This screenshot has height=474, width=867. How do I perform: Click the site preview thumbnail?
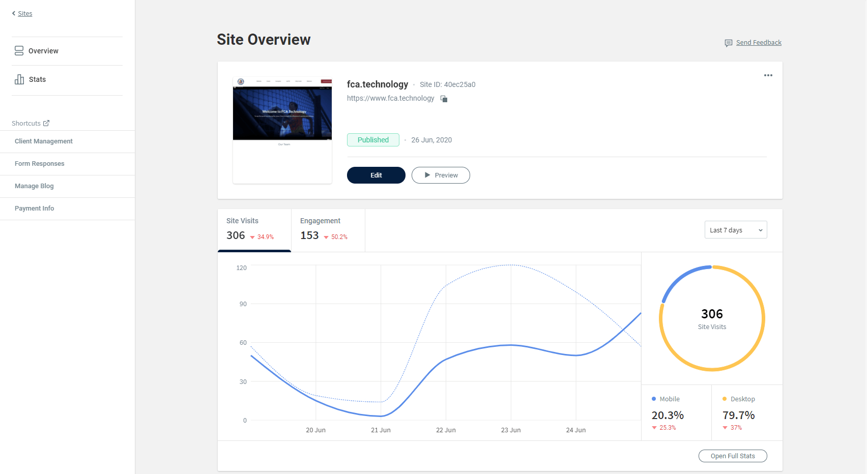click(x=282, y=130)
